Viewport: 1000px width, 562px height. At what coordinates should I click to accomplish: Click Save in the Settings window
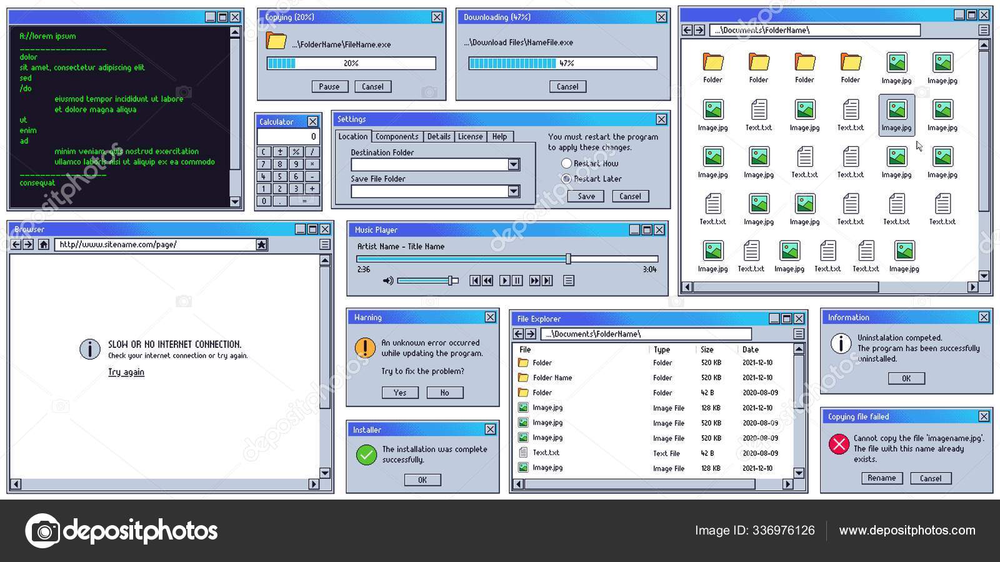(x=586, y=196)
